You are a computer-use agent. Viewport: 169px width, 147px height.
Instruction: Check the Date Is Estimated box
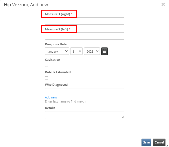47,78
